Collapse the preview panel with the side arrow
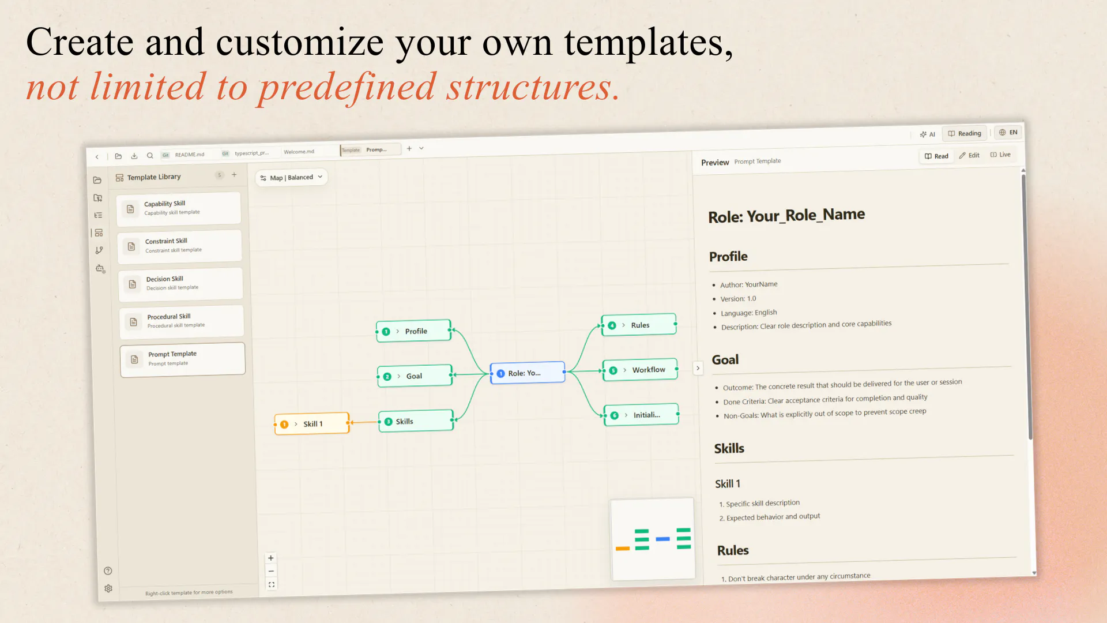The height and width of the screenshot is (623, 1107). tap(698, 368)
